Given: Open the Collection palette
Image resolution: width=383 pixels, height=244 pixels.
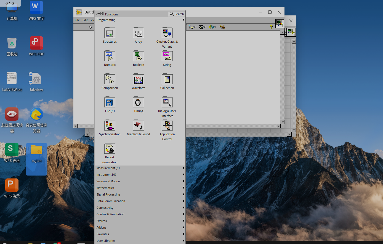Looking at the screenshot, I should click(167, 79).
